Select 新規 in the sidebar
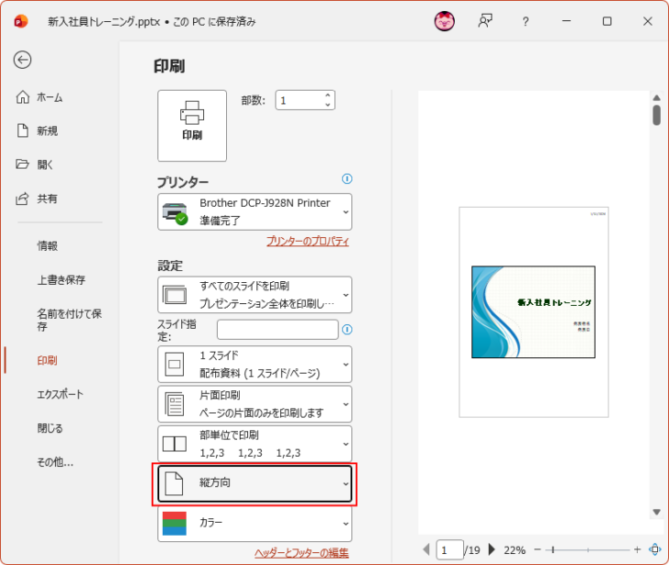This screenshot has height=565, width=669. pos(48,130)
